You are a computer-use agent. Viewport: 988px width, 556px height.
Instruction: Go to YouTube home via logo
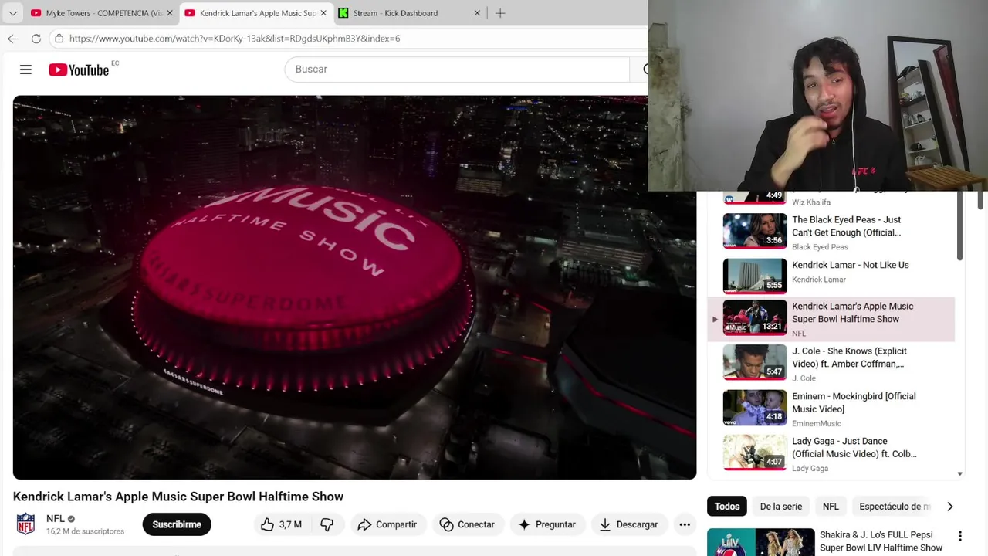coord(79,69)
